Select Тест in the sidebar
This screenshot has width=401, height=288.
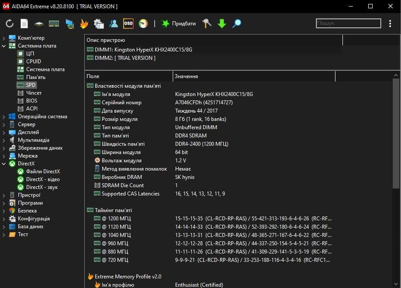coord(18,235)
